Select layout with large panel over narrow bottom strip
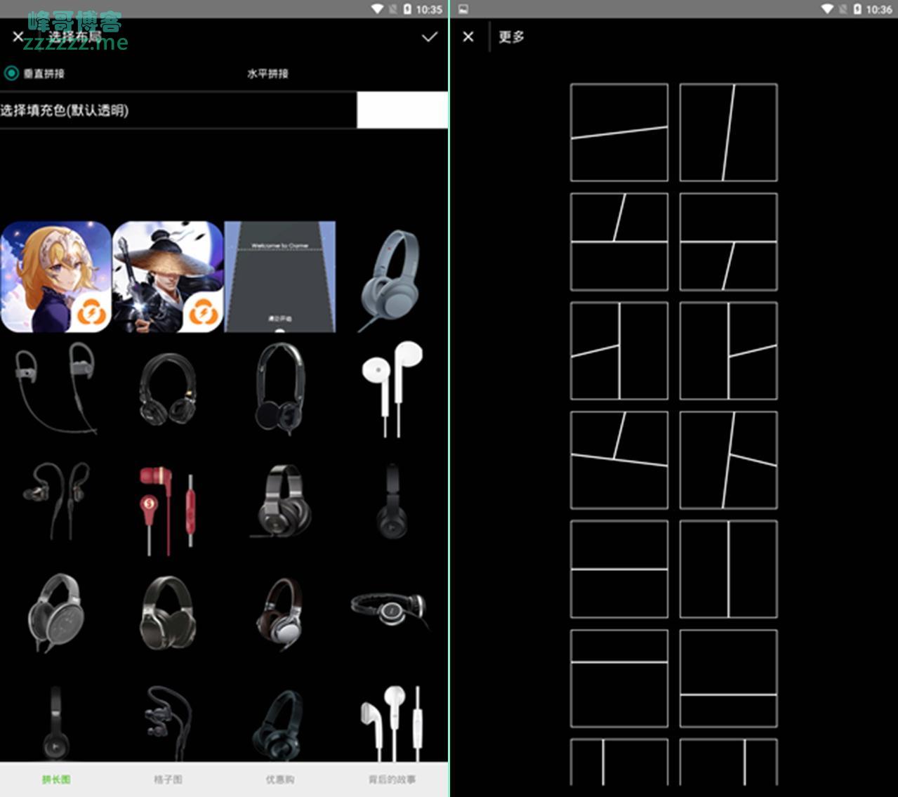The image size is (898, 797). pos(729,678)
